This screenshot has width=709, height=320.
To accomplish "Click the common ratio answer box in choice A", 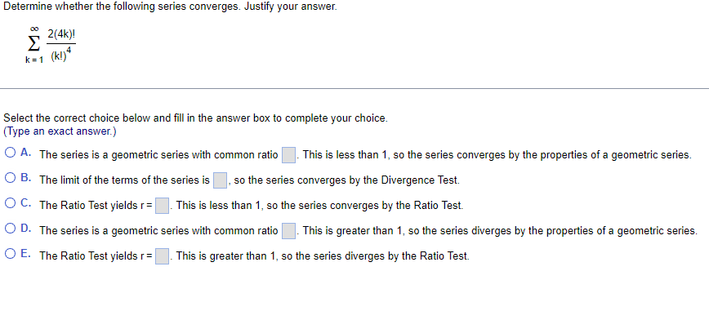I will click(289, 155).
